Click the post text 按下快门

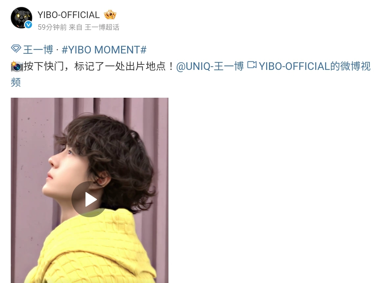[x=44, y=66]
